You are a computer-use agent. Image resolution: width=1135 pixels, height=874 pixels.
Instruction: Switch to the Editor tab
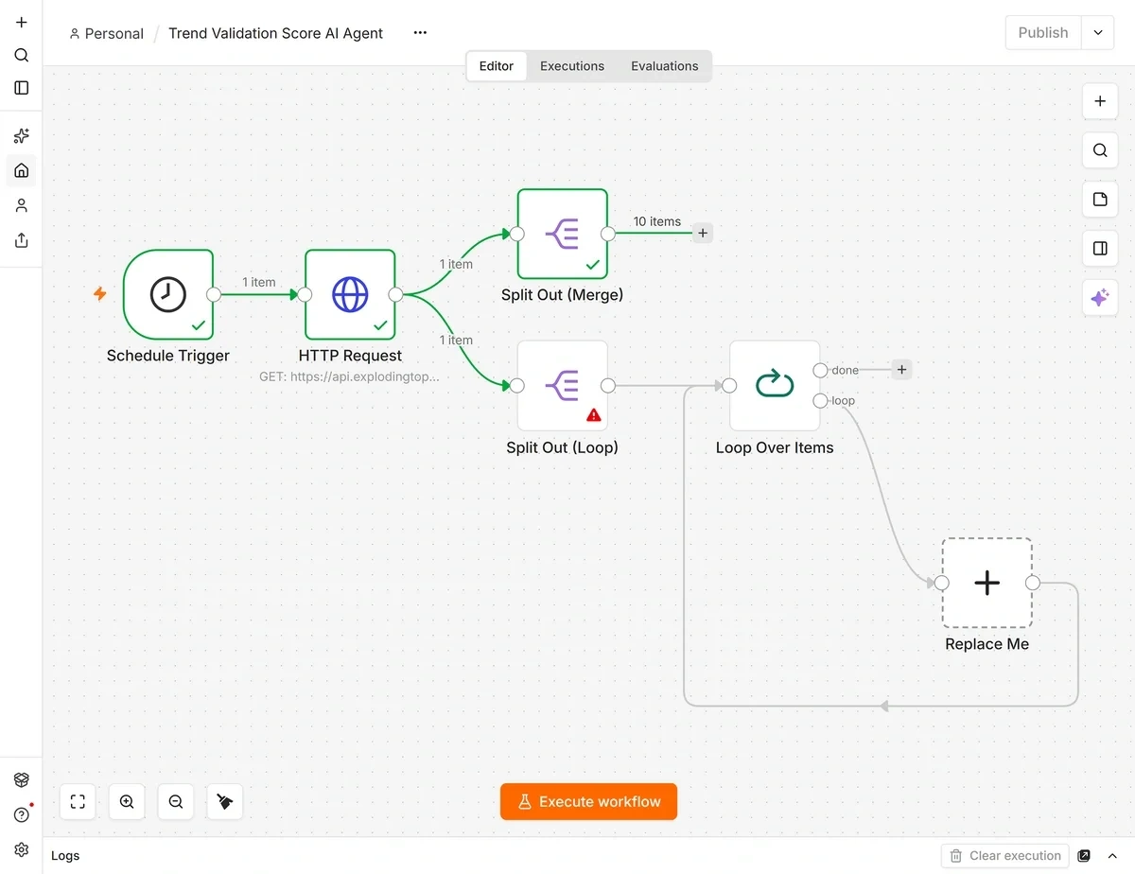497,66
